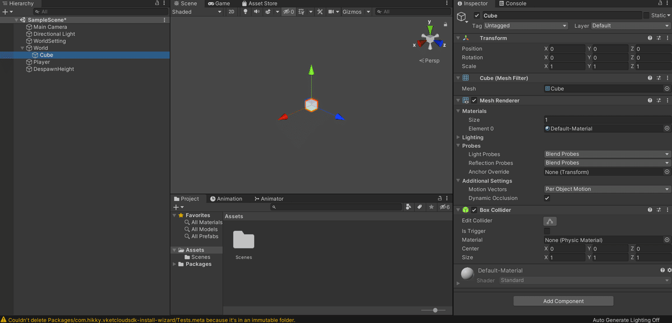672x323 pixels.
Task: Open the Tag Untagged dropdown
Action: pos(525,26)
